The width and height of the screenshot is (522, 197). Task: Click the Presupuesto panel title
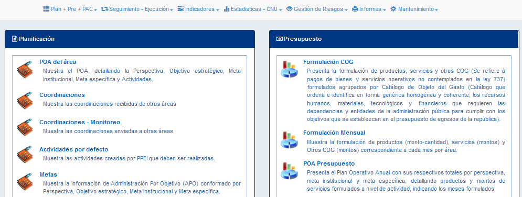point(303,39)
